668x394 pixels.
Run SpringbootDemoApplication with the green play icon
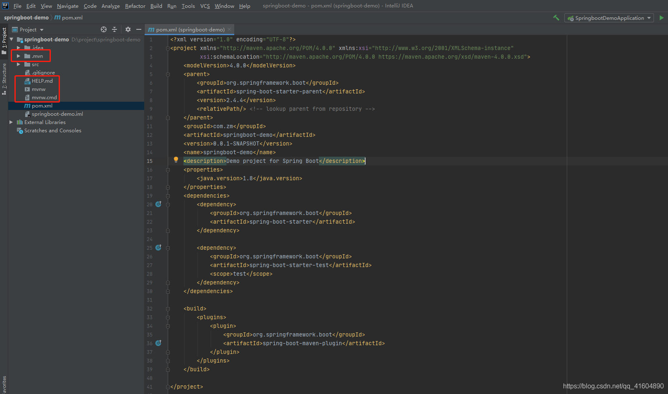661,18
